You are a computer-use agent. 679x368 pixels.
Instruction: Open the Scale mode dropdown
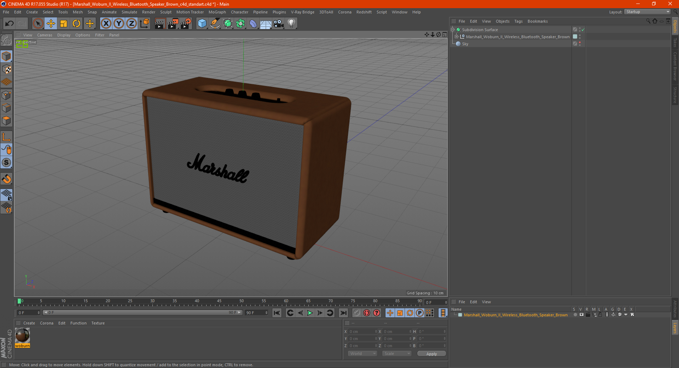point(397,353)
